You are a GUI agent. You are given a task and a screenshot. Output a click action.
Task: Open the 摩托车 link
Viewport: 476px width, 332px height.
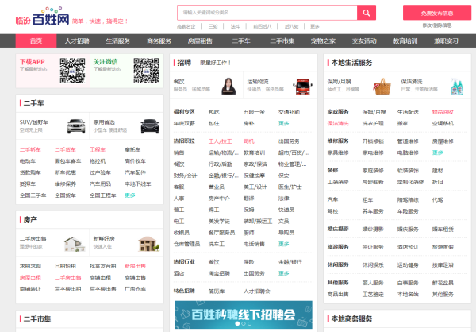(132, 149)
